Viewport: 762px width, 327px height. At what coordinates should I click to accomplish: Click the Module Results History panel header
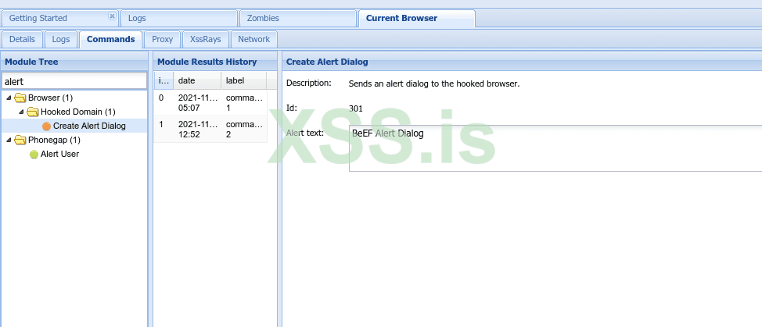point(215,62)
